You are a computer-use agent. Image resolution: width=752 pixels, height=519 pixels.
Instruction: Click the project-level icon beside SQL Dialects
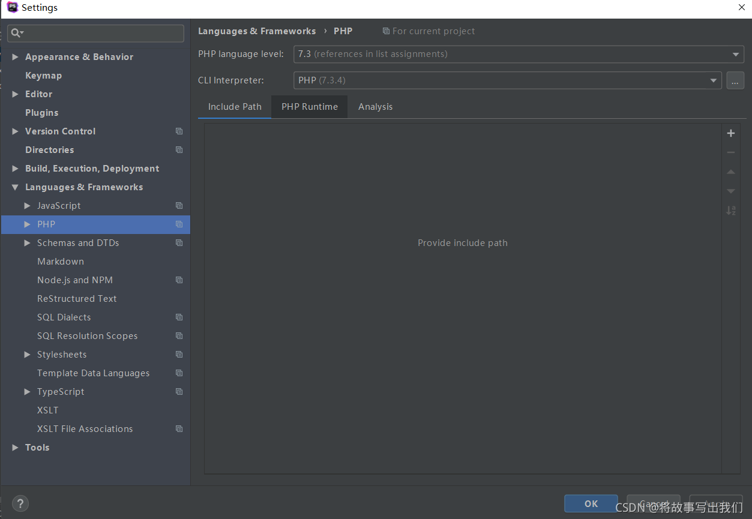179,317
